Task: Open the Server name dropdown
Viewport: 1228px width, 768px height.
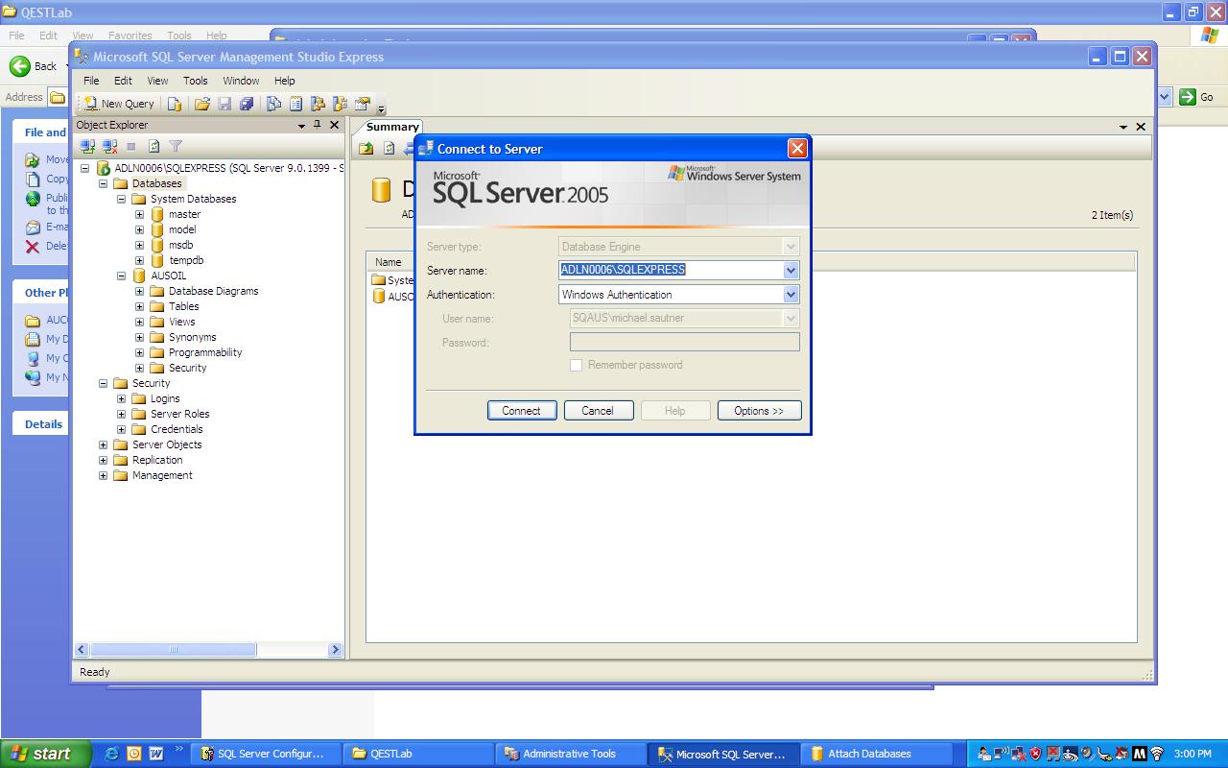Action: tap(791, 271)
